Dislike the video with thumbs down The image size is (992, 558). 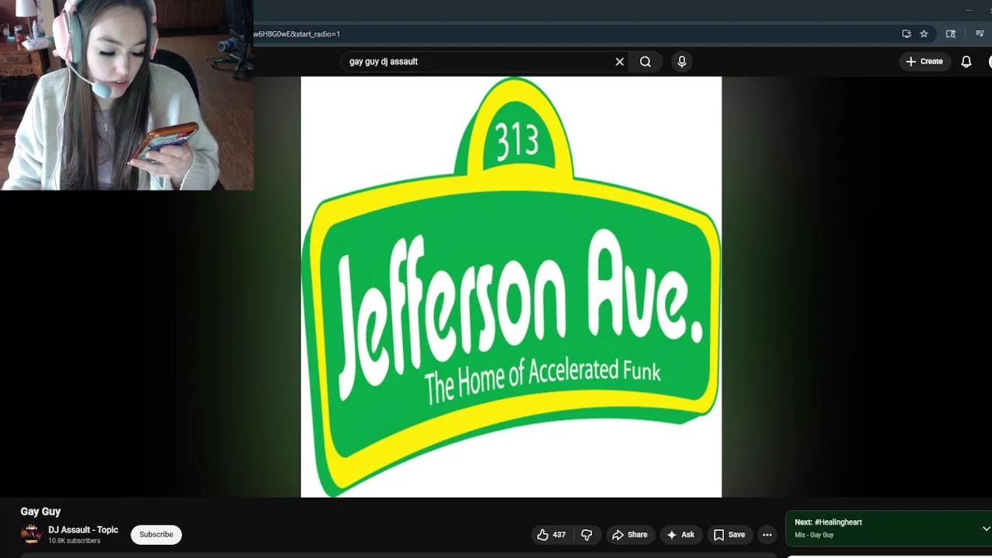587,535
